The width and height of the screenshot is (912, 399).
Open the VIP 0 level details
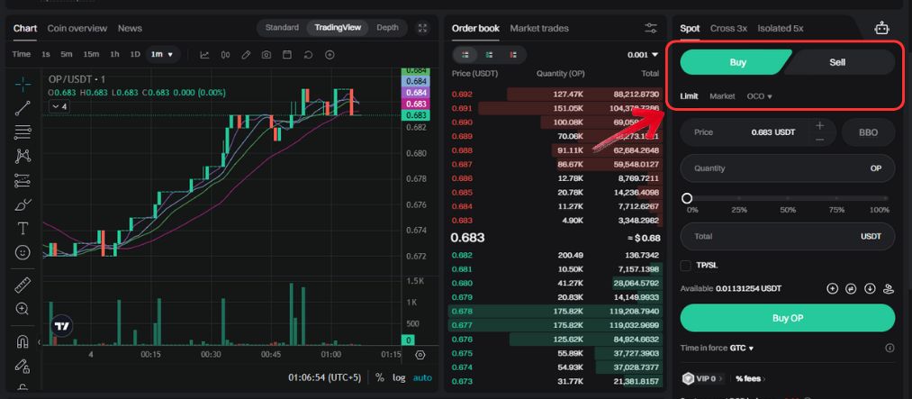point(701,378)
